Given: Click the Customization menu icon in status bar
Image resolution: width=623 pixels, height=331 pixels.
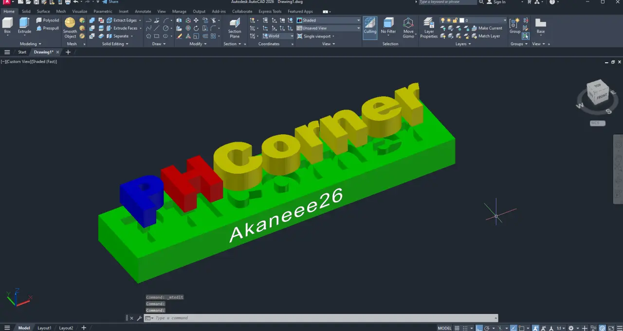Looking at the screenshot, I should (620, 328).
